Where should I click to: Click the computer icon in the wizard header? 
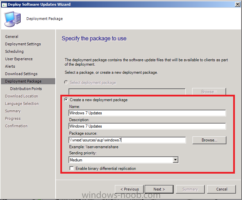pyautogui.click(x=12, y=19)
